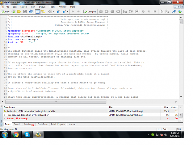Switch to the Articles tab

click(28, 124)
